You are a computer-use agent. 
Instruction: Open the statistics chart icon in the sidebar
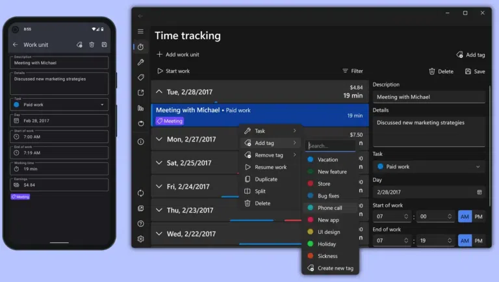click(x=140, y=108)
